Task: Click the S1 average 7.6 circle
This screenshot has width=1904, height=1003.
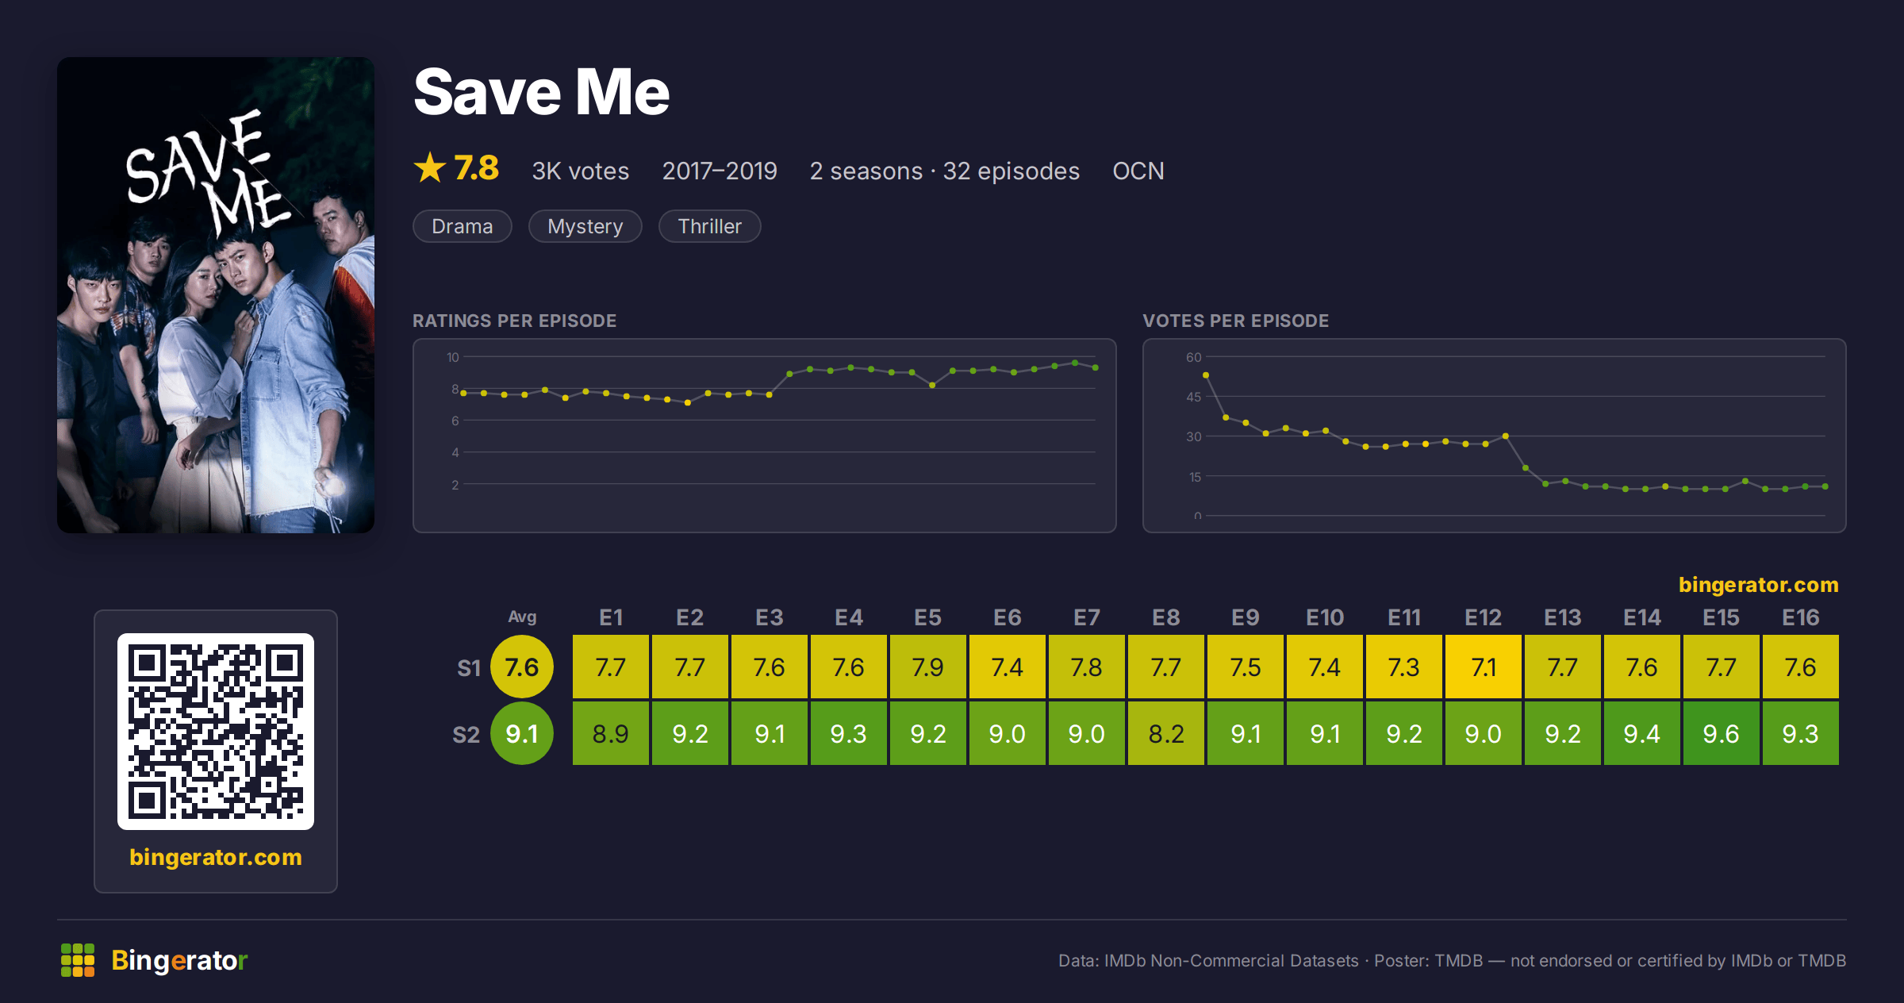Action: [522, 667]
